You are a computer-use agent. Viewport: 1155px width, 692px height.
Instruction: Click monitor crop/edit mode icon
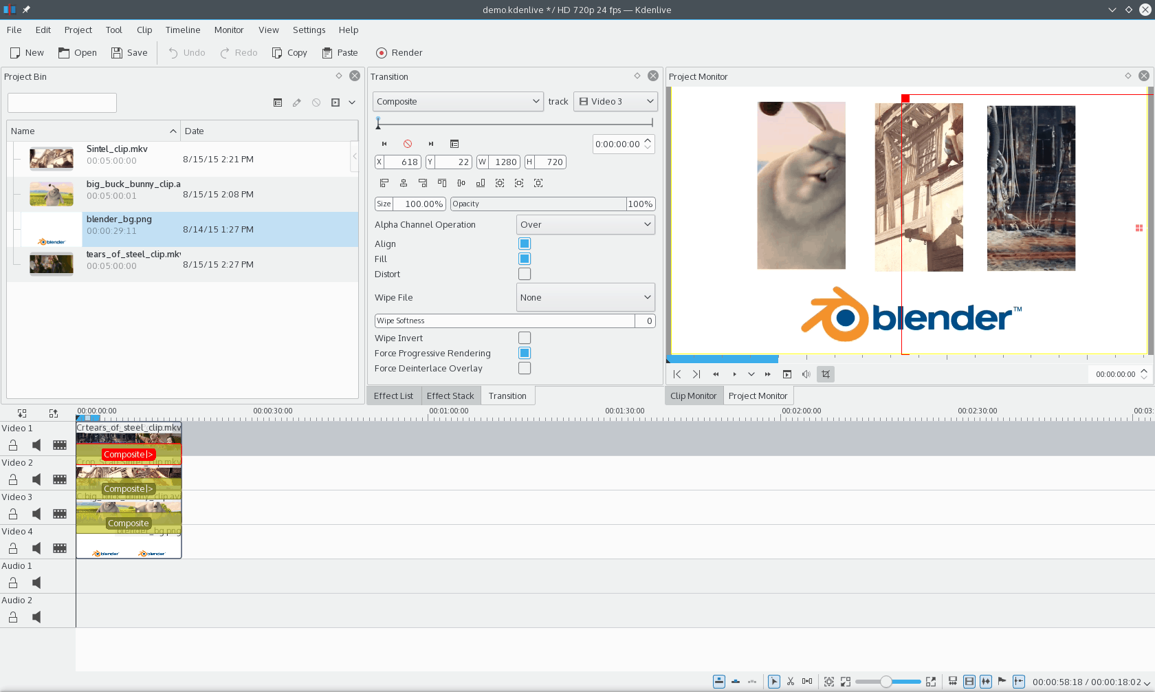826,374
